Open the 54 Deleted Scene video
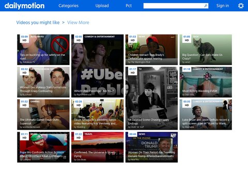The width and height of the screenshot is (248, 186). click(151, 98)
